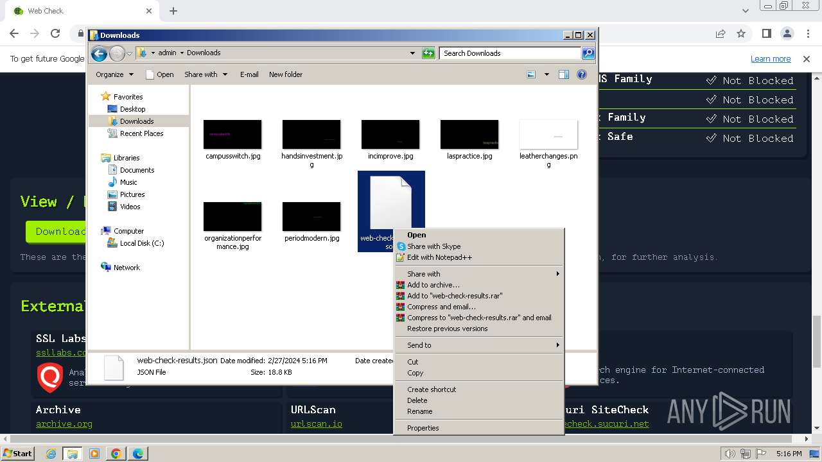Create a New folder via toolbar
This screenshot has height=462, width=822.
point(286,74)
